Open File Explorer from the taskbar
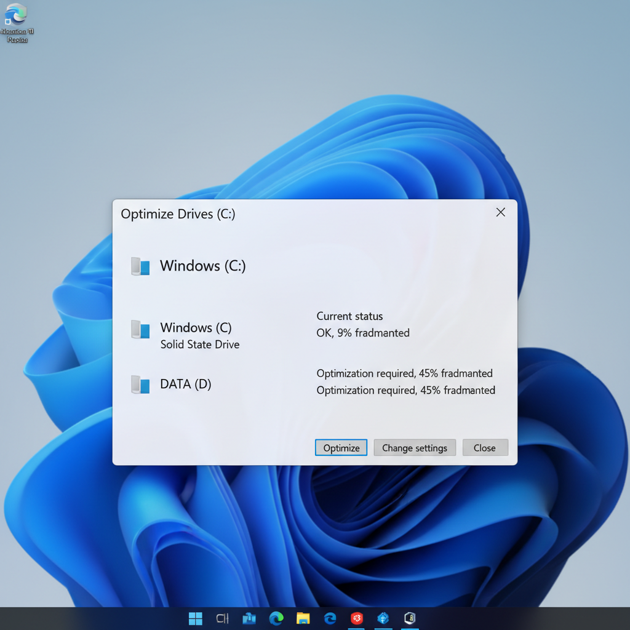 [303, 618]
